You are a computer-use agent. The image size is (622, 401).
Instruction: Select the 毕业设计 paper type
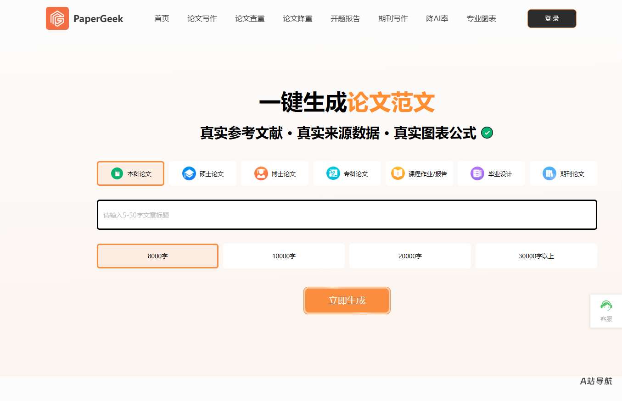coord(491,173)
